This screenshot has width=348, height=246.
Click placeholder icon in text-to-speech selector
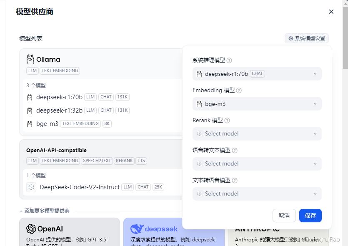199,193
